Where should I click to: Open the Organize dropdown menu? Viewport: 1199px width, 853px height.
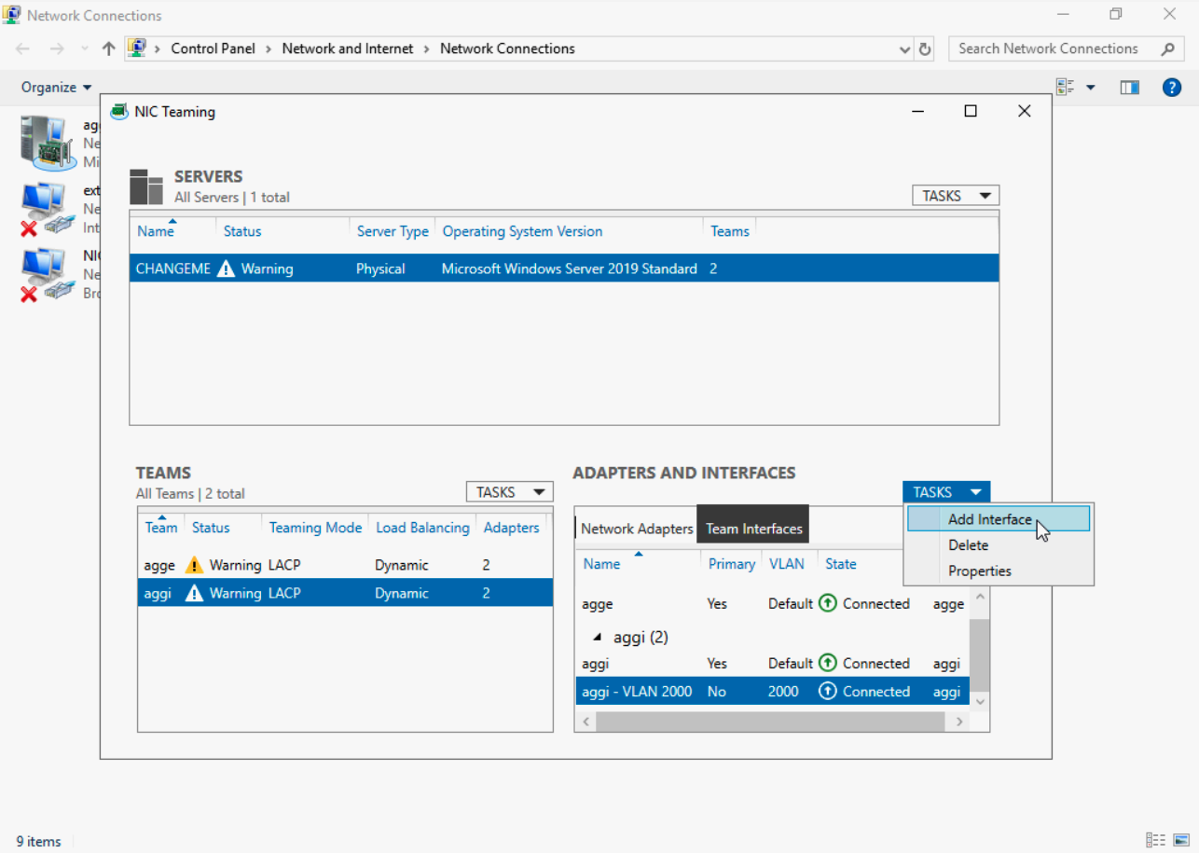(x=57, y=88)
